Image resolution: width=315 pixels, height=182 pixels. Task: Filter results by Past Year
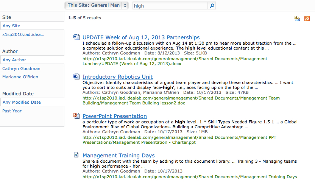click(x=12, y=111)
